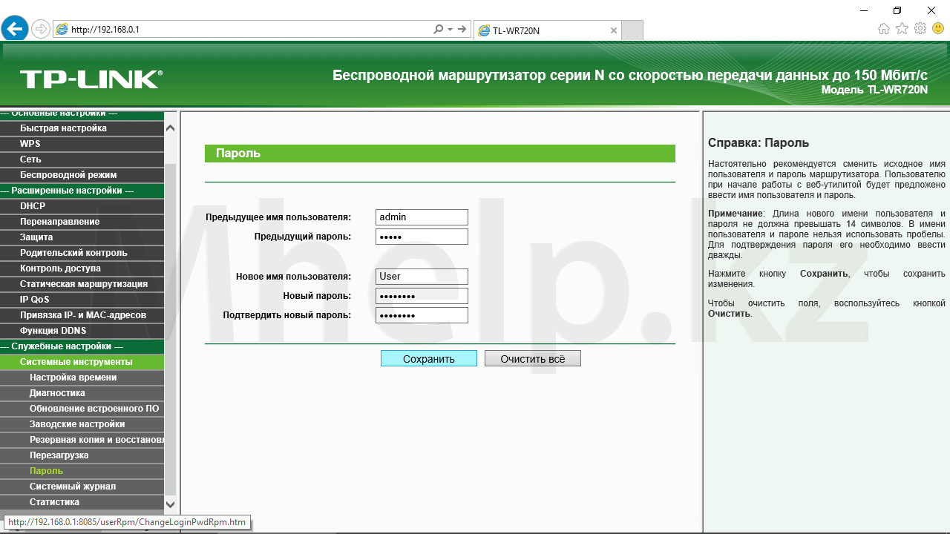Collapse Системные инструменты menu section

pos(82,362)
